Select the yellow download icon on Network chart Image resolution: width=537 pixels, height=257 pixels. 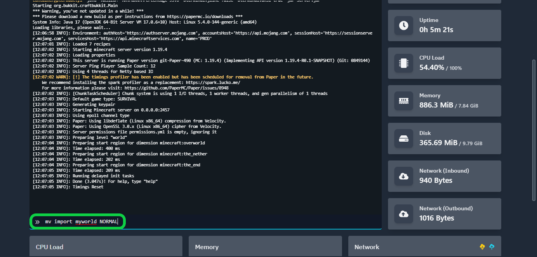(482, 247)
